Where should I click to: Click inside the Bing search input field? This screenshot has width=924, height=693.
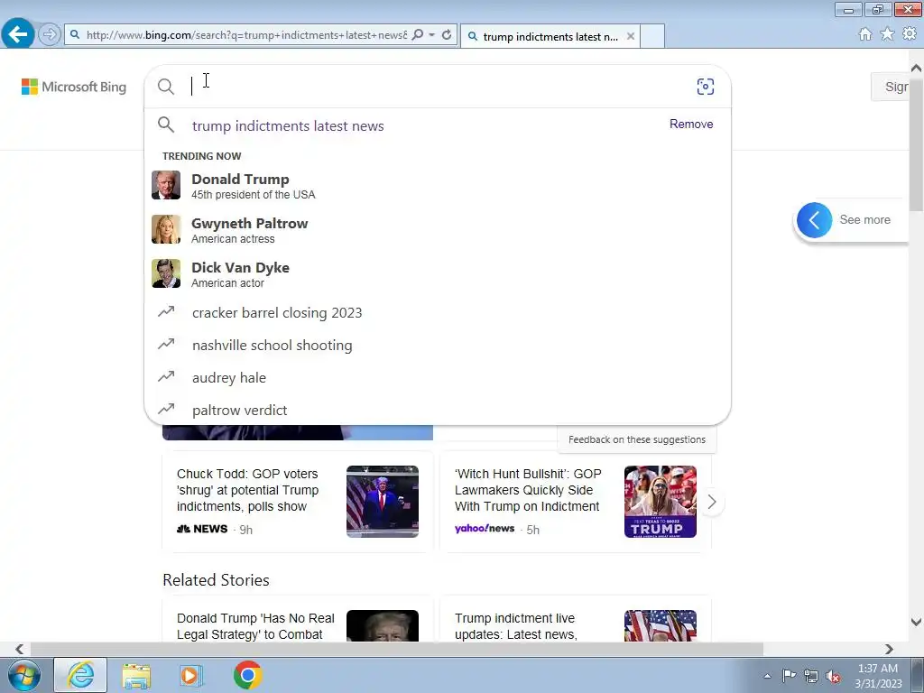(x=436, y=87)
